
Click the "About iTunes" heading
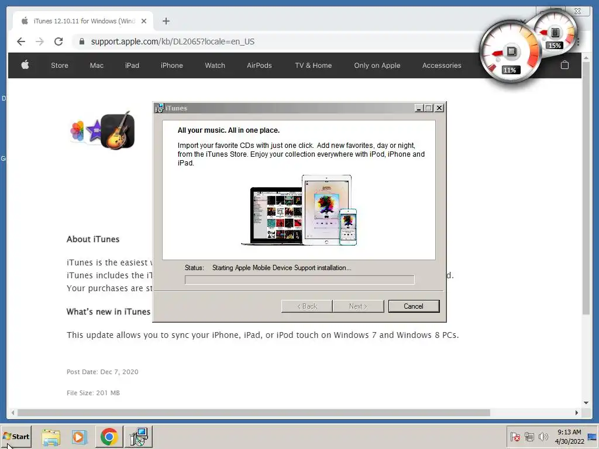[93, 239]
